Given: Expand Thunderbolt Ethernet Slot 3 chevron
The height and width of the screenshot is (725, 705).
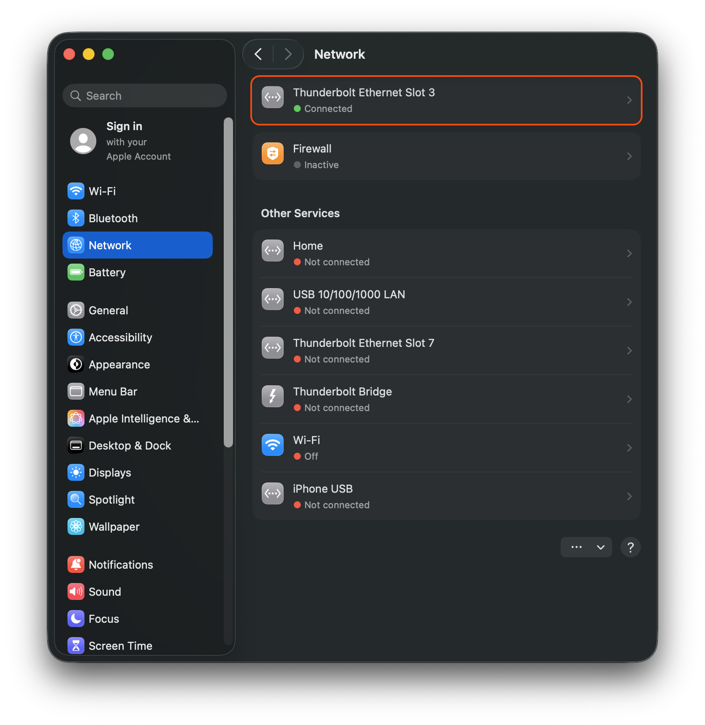Looking at the screenshot, I should click(x=629, y=101).
